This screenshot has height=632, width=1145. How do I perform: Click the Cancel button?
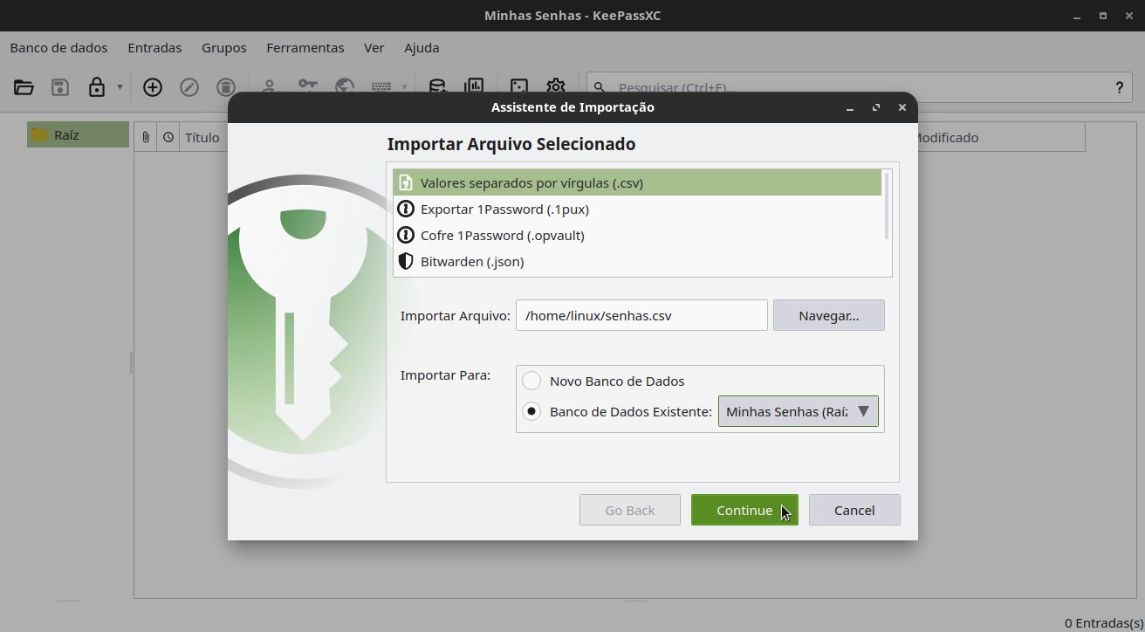(854, 511)
